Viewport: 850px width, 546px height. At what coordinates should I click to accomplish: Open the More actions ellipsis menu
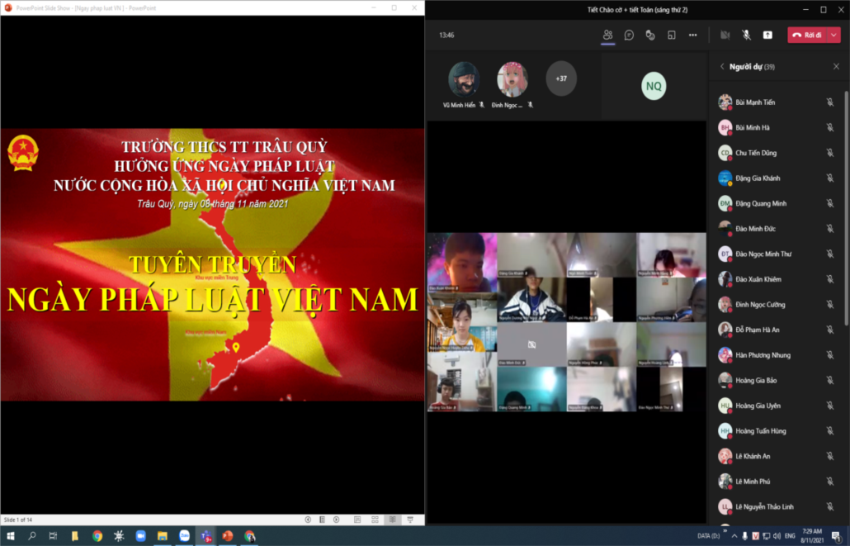[693, 36]
